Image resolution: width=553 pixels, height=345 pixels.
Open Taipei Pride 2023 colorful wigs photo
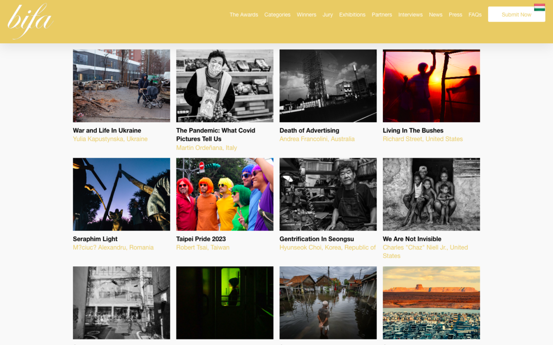[x=225, y=195]
